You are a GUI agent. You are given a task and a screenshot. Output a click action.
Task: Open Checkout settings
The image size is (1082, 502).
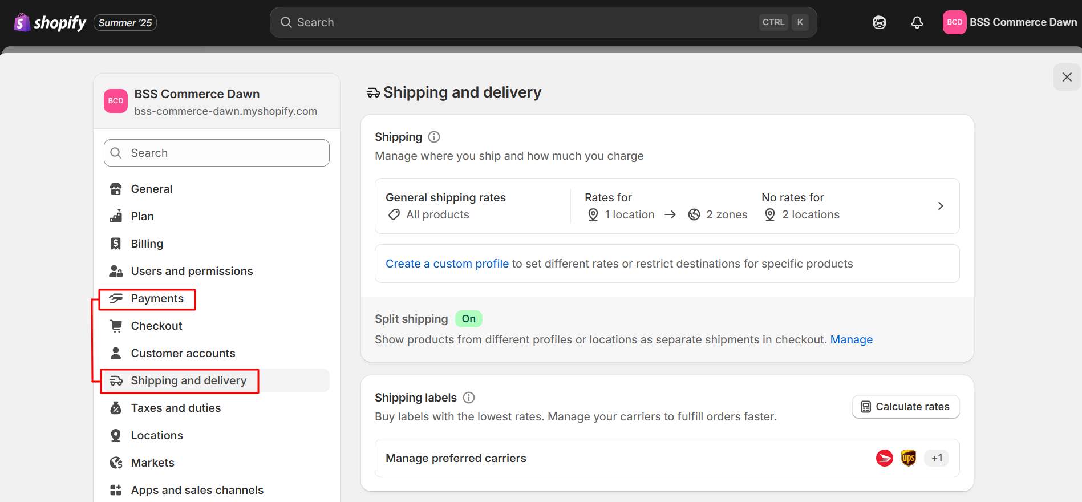pyautogui.click(x=217, y=326)
